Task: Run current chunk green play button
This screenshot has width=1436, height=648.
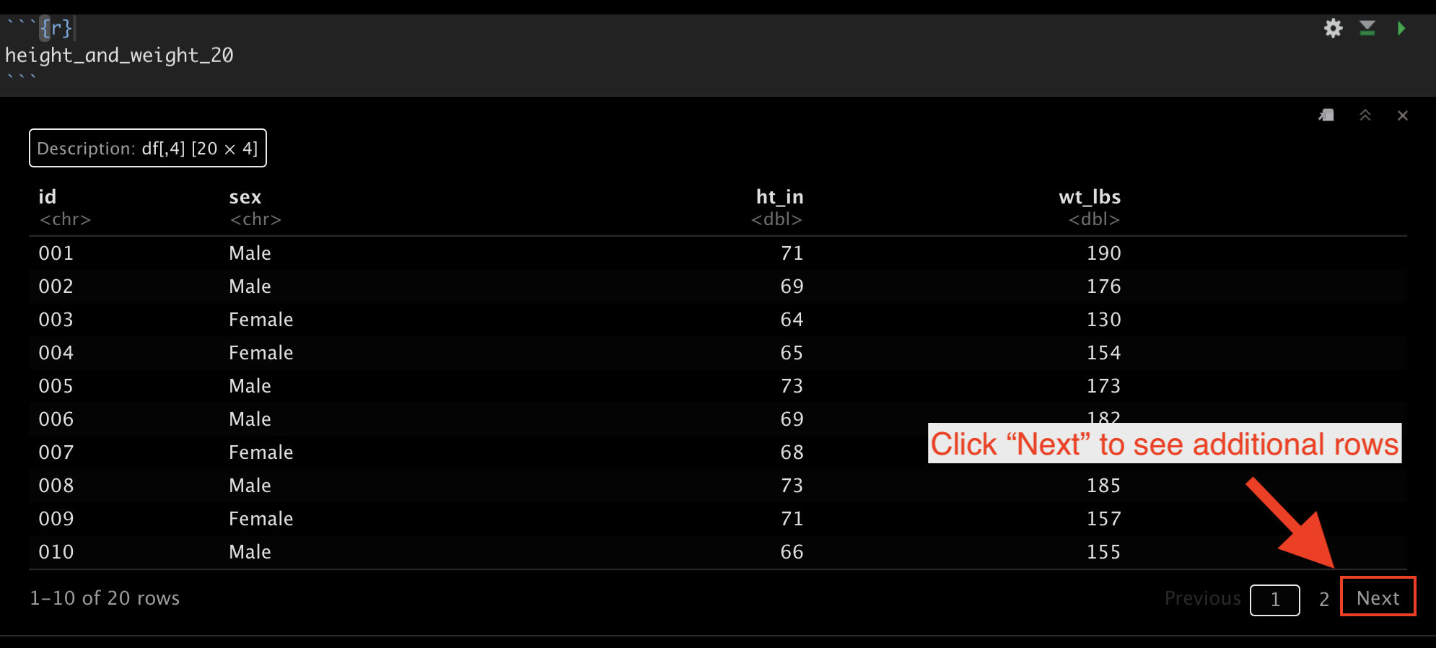Action: (x=1401, y=28)
